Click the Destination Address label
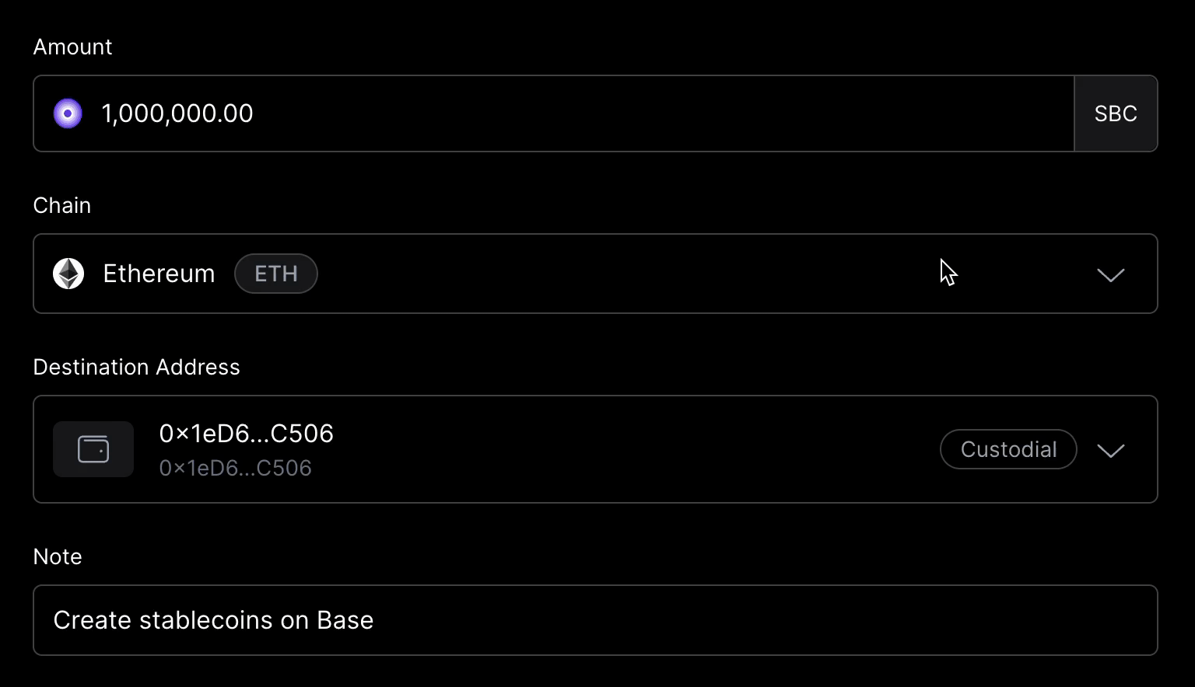The height and width of the screenshot is (687, 1195). click(x=137, y=367)
